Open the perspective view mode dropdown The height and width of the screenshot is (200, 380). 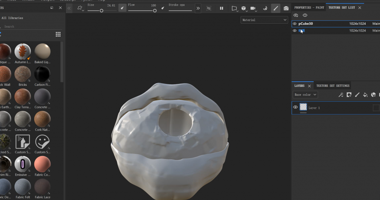coord(235,9)
